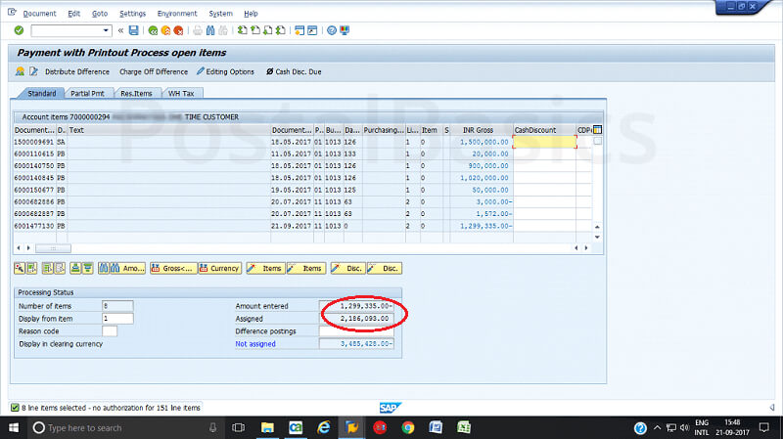The width and height of the screenshot is (783, 439).
Task: Click the Currency button below the table
Action: [x=221, y=268]
